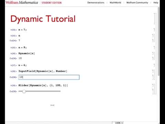Click the Dynamic[n] input line
The image size is (165, 124).
click(x=26, y=53)
